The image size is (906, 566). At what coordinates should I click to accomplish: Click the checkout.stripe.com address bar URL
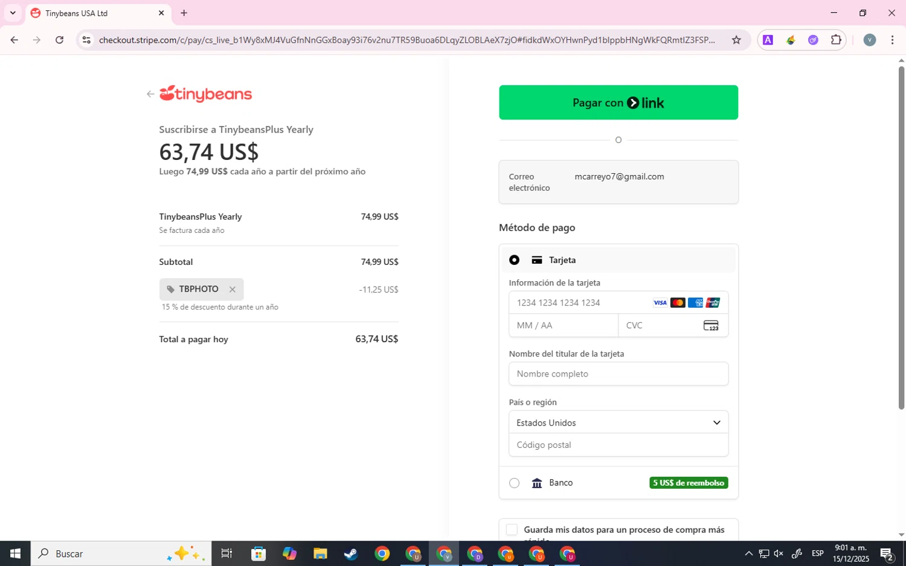(406, 40)
